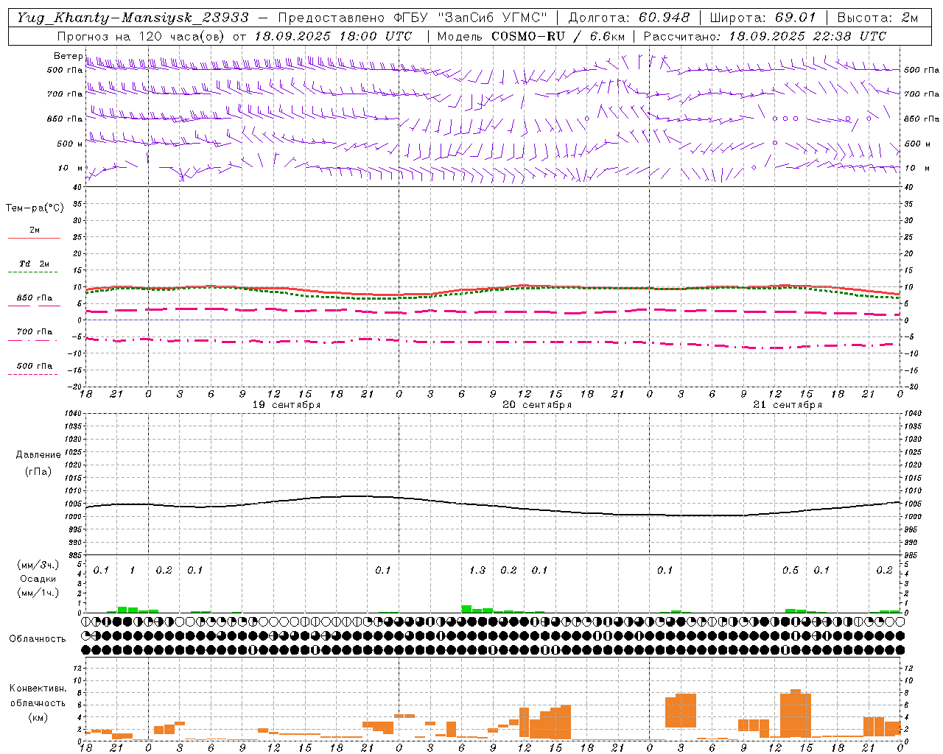Click the (км) convective cloud unit label
This screenshot has width=943, height=754.
(x=38, y=717)
